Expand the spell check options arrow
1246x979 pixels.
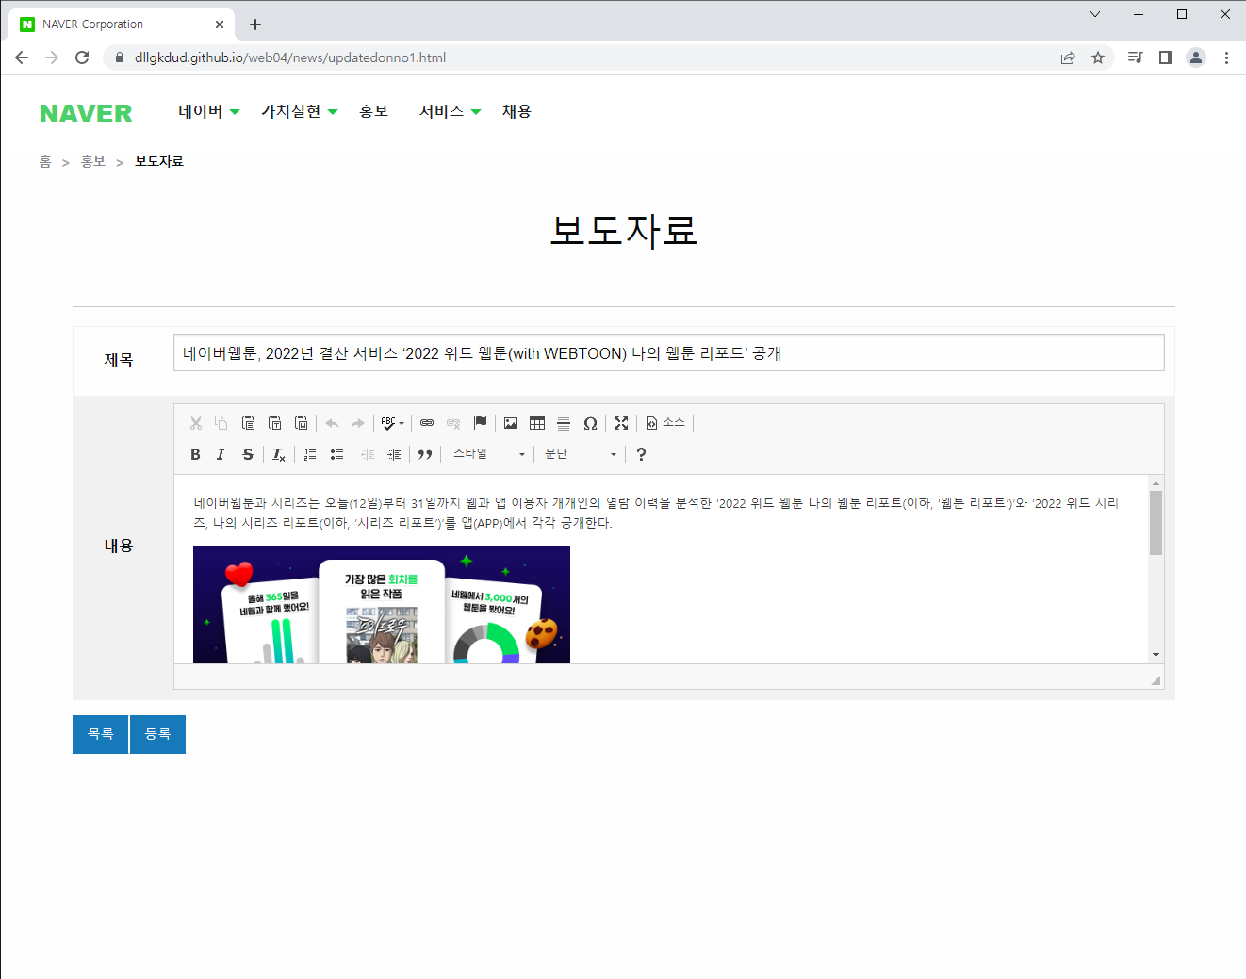click(x=400, y=422)
